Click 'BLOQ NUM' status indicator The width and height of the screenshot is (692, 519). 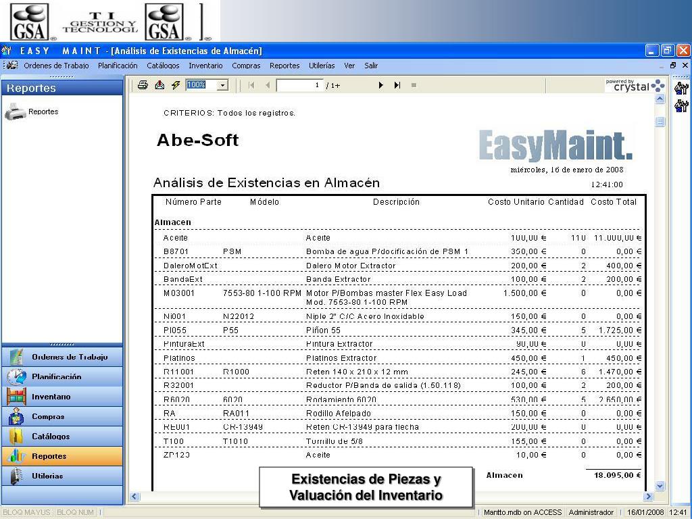(76, 512)
